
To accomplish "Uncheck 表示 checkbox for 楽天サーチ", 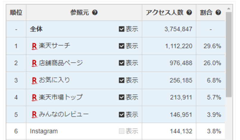I will click(x=121, y=46).
